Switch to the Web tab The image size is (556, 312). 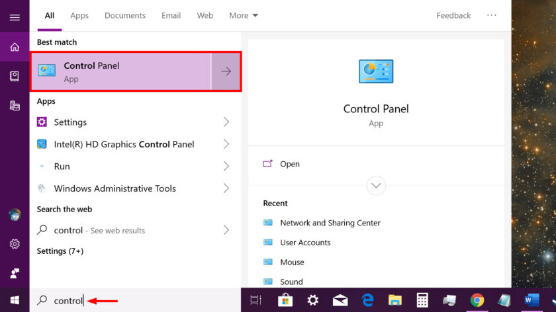point(205,16)
